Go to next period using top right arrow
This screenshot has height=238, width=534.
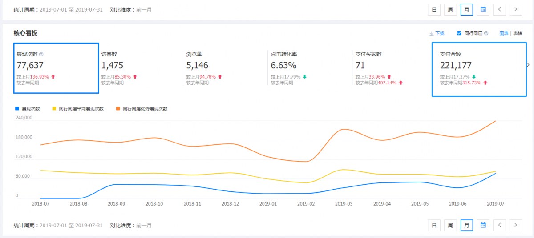tap(516, 9)
